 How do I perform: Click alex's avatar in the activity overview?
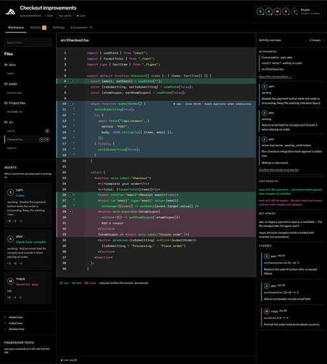pos(264,113)
